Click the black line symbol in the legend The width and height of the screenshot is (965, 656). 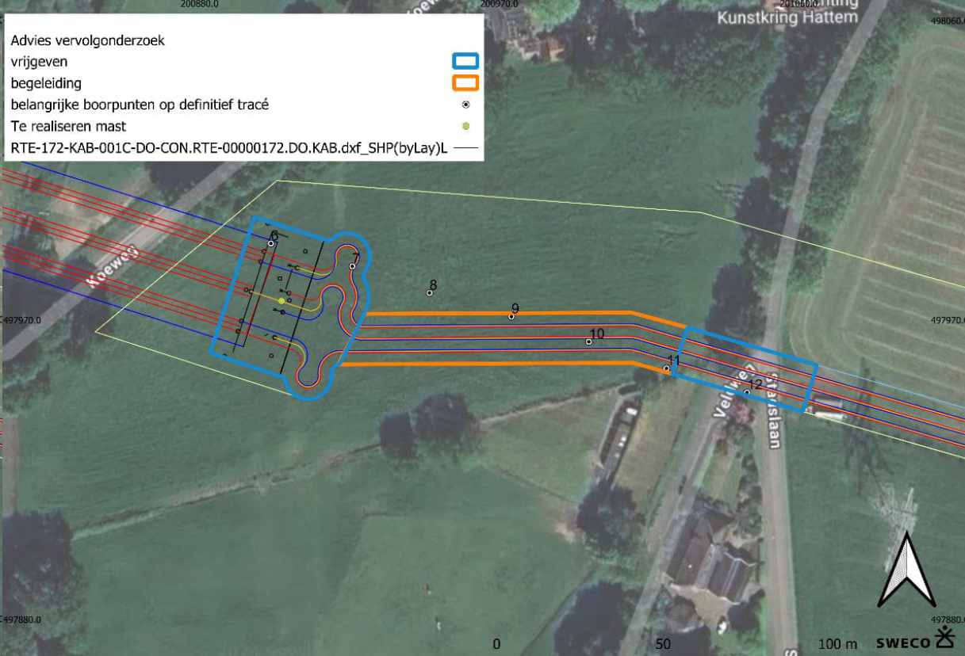pyautogui.click(x=466, y=147)
